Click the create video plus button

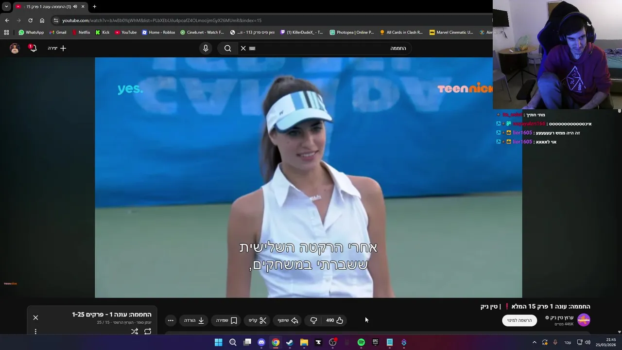coord(57,48)
